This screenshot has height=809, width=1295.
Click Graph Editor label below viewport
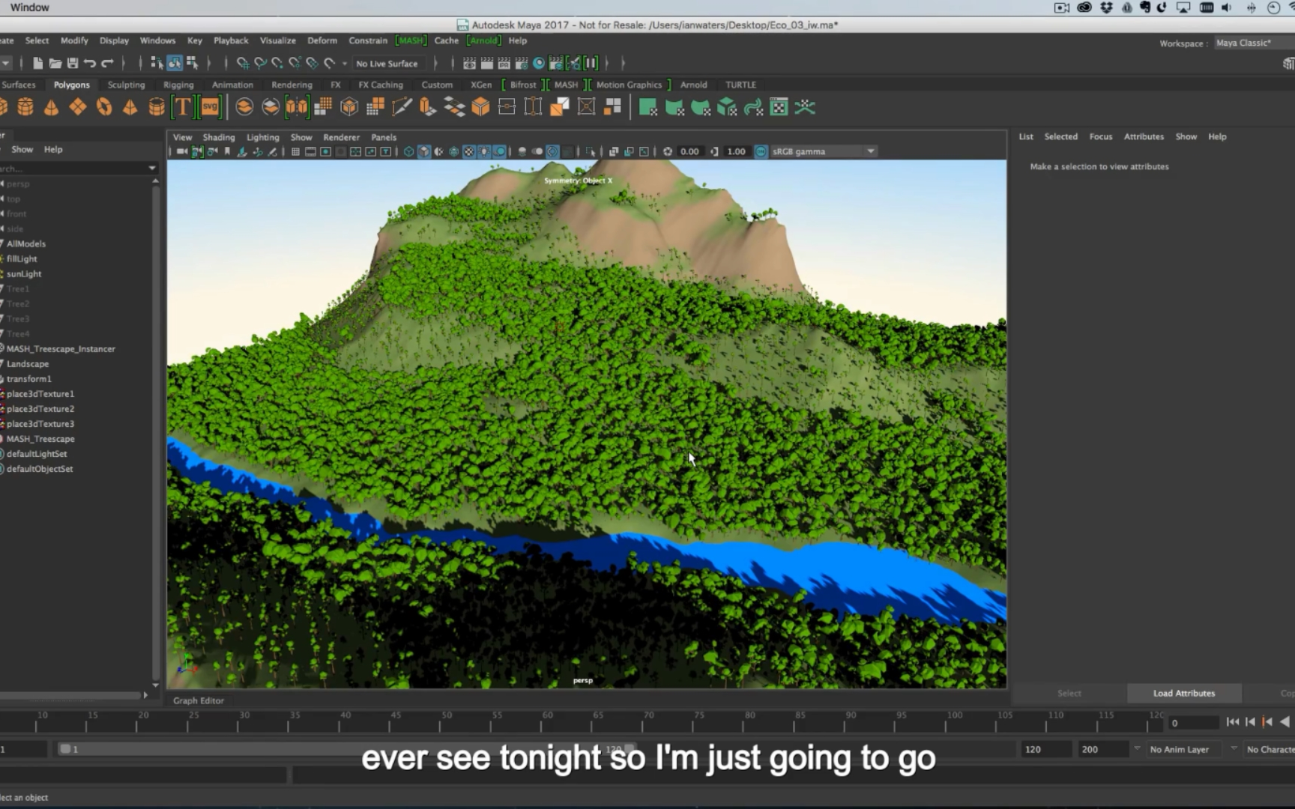tap(199, 700)
